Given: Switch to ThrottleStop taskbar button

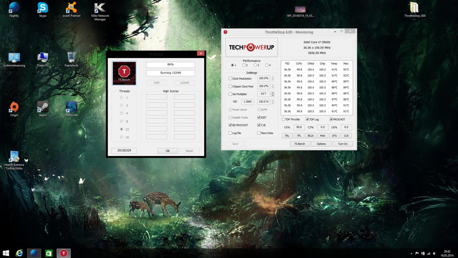Looking at the screenshot, I should pos(63,253).
